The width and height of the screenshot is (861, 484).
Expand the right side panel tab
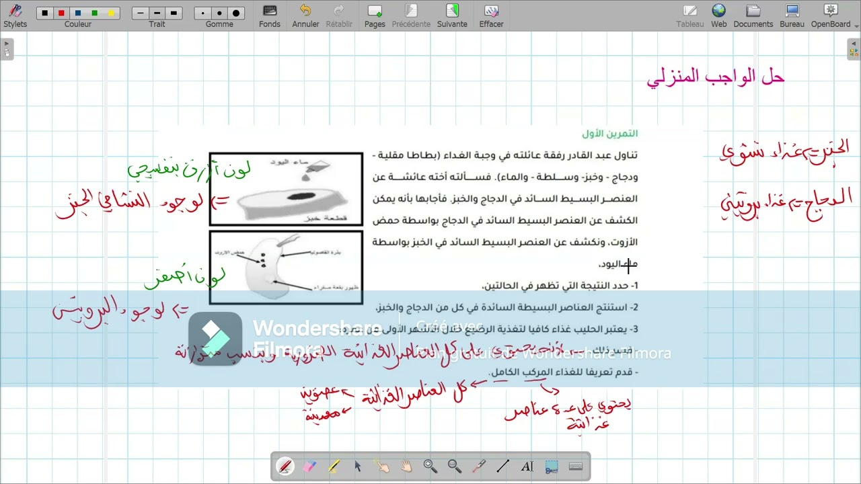(x=854, y=49)
